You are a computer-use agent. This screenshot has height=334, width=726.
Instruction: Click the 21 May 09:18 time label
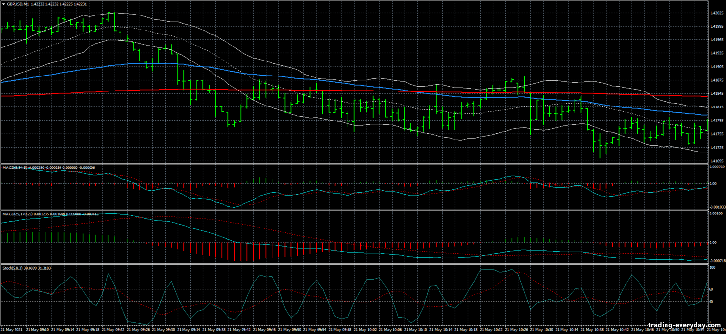click(88, 330)
